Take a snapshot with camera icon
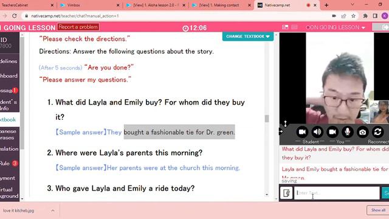 (362, 132)
